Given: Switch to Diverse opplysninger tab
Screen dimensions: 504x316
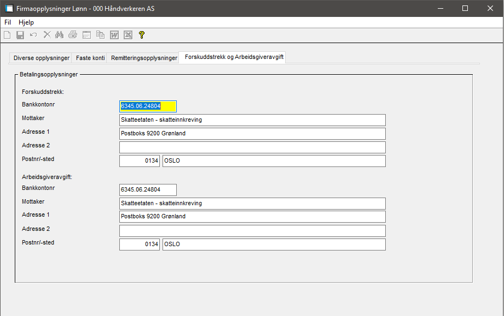Looking at the screenshot, I should tap(42, 58).
